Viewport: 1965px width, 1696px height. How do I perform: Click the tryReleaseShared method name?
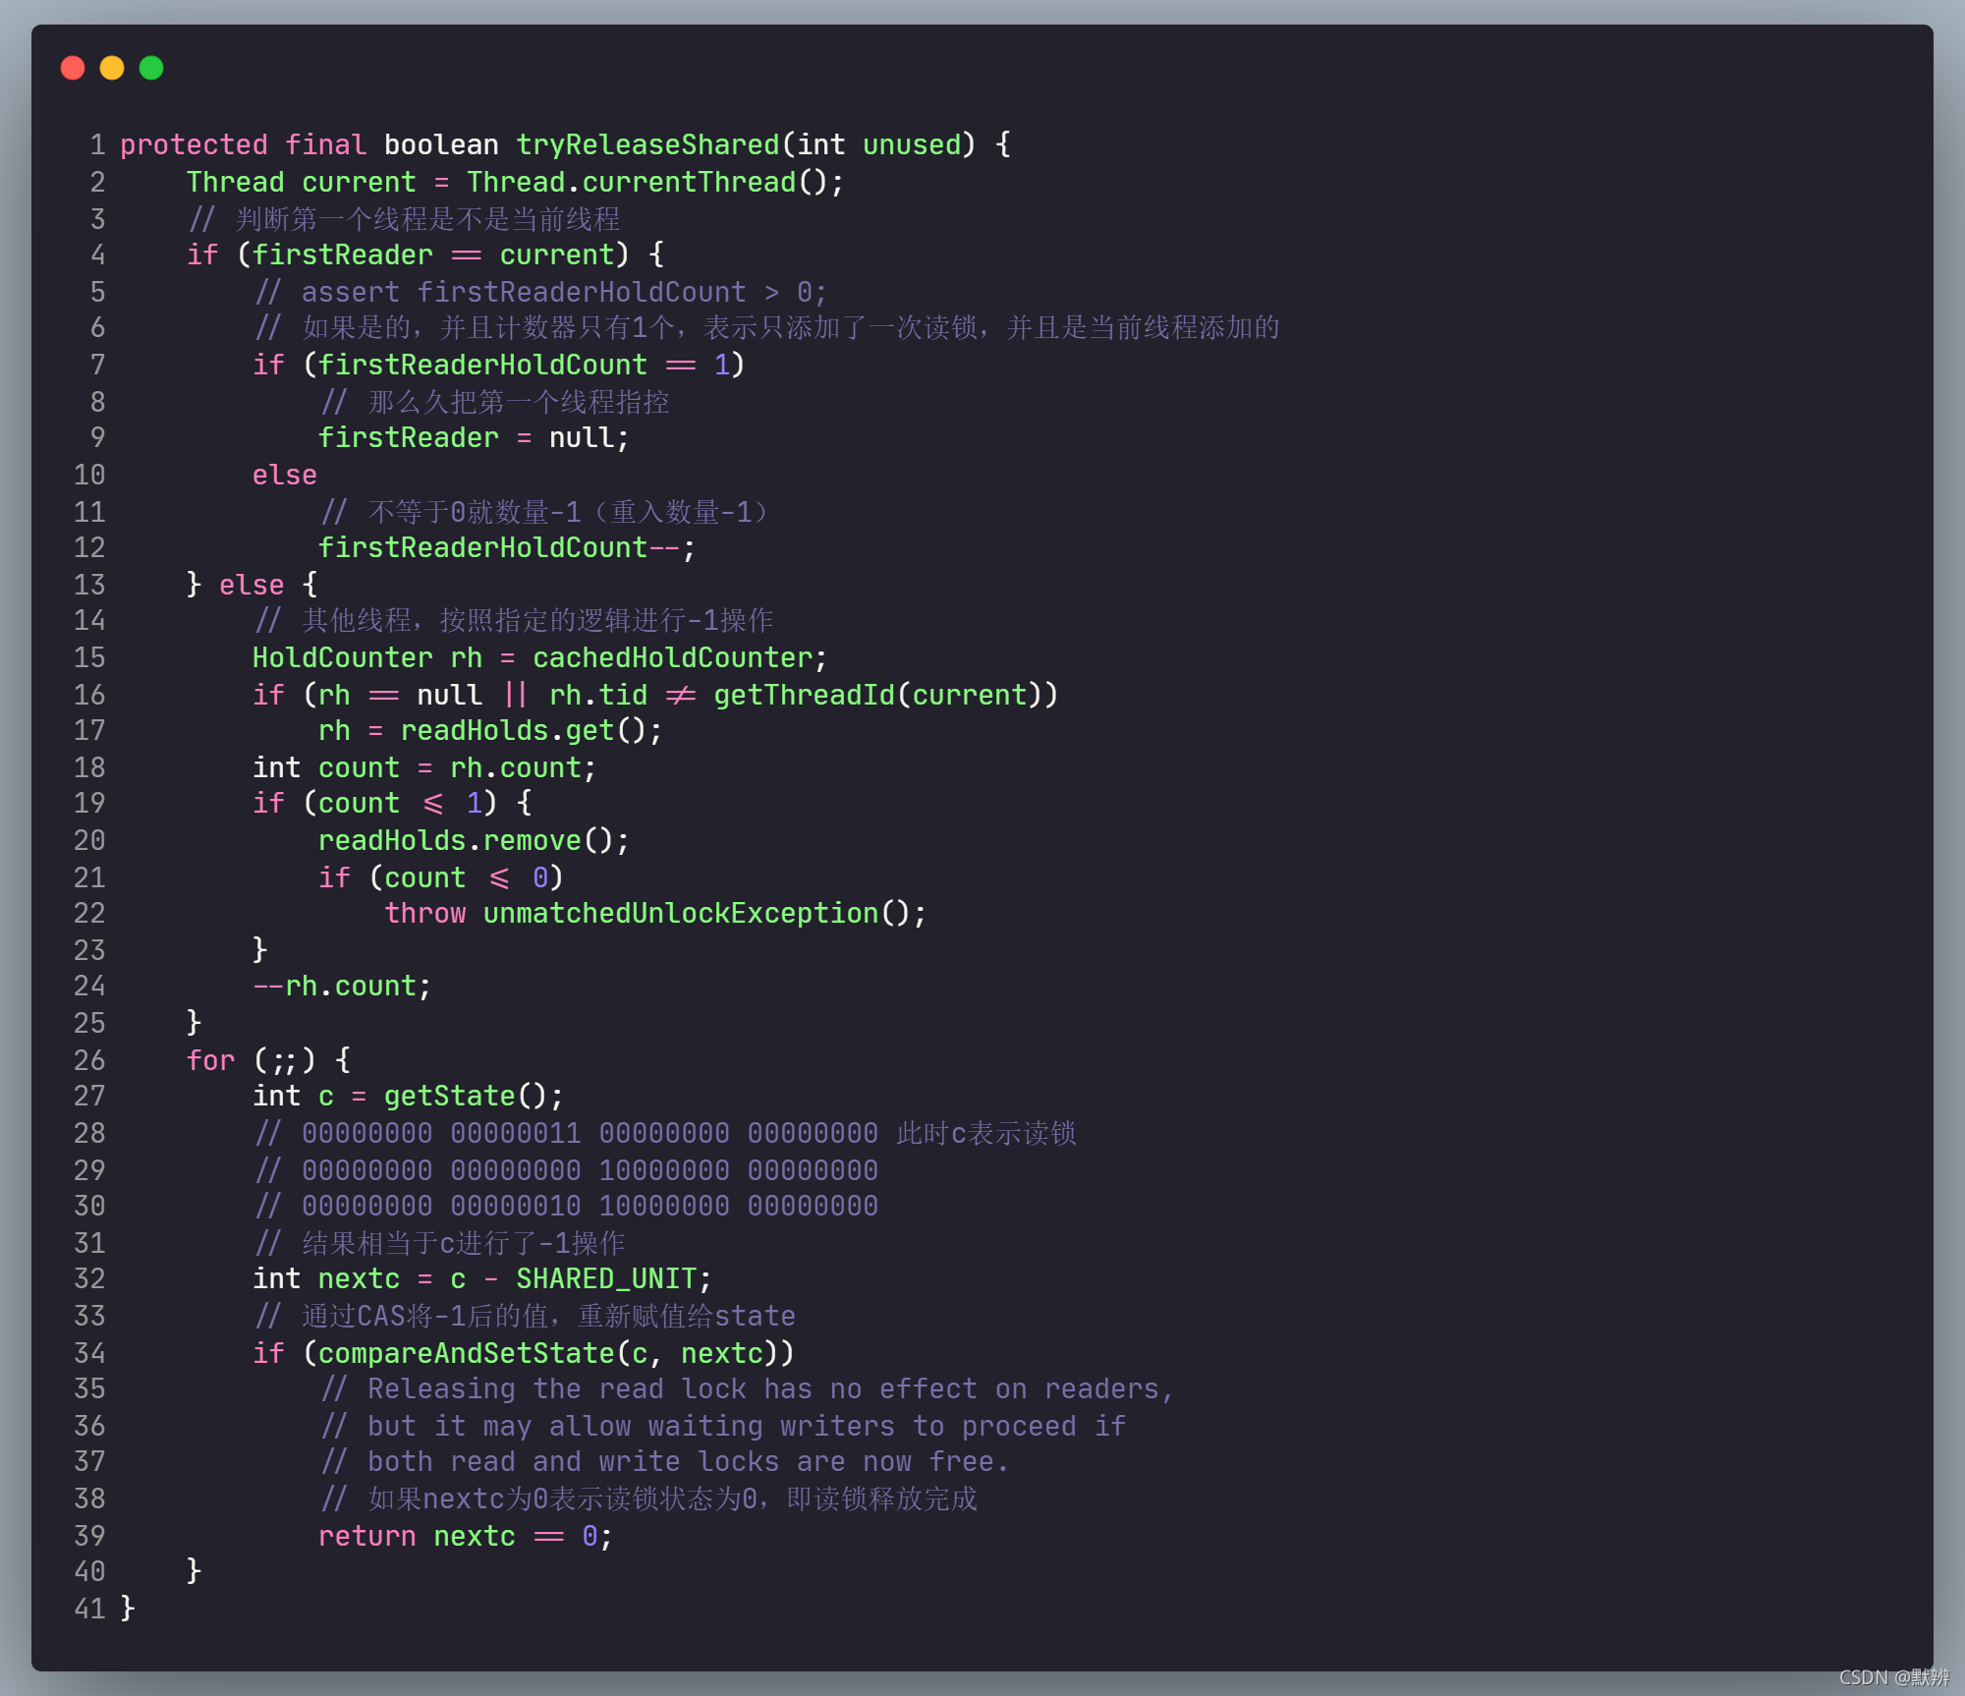(x=647, y=144)
